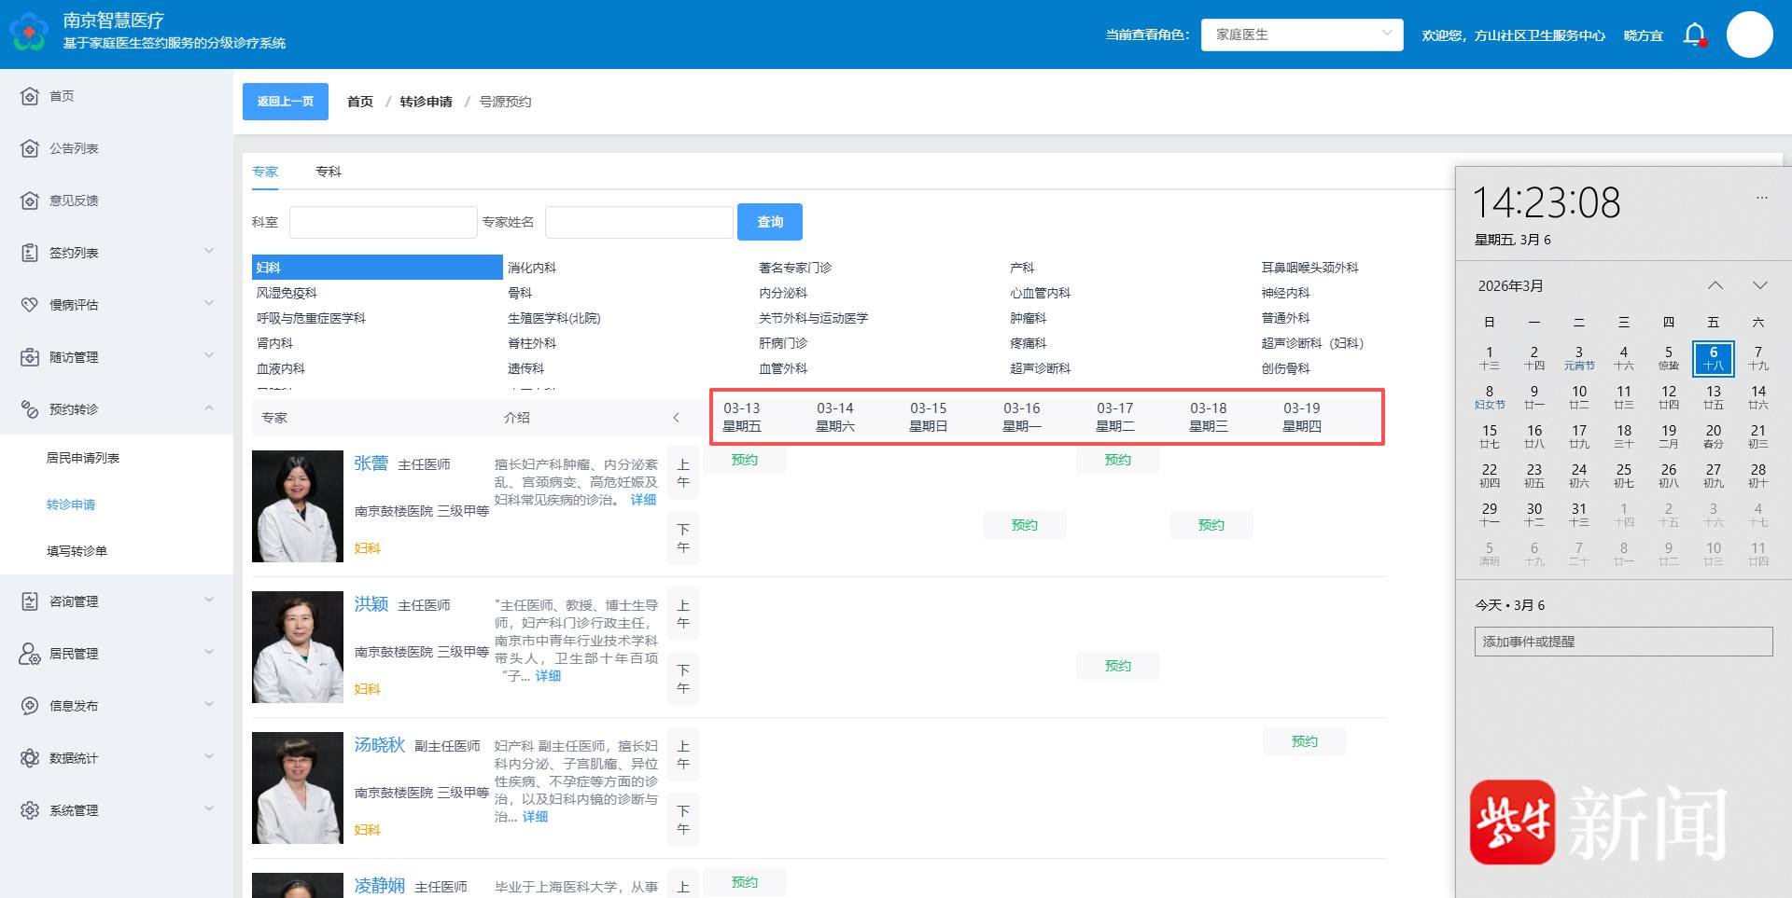Click the 系统管理 gear icon

(30, 810)
